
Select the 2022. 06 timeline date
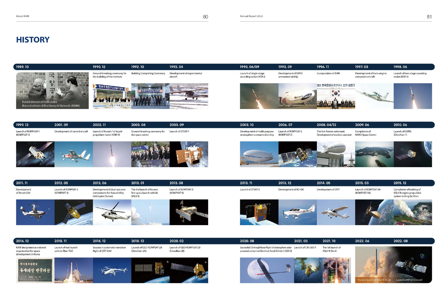coord(362,241)
